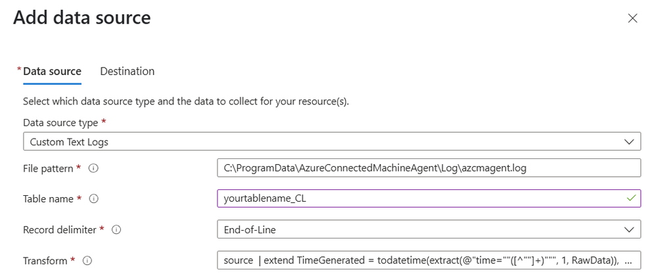The image size is (656, 276).
Task: Focus the File pattern path field
Action: tap(428, 168)
